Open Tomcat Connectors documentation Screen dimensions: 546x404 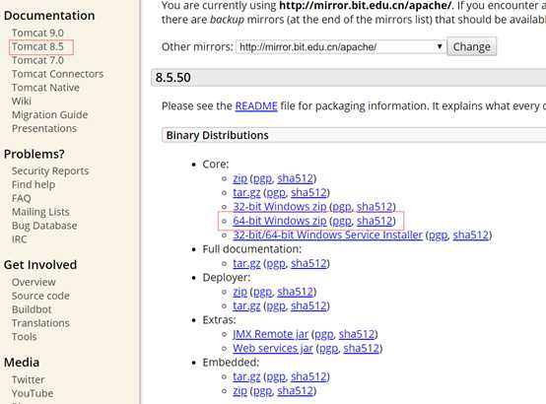tap(58, 74)
